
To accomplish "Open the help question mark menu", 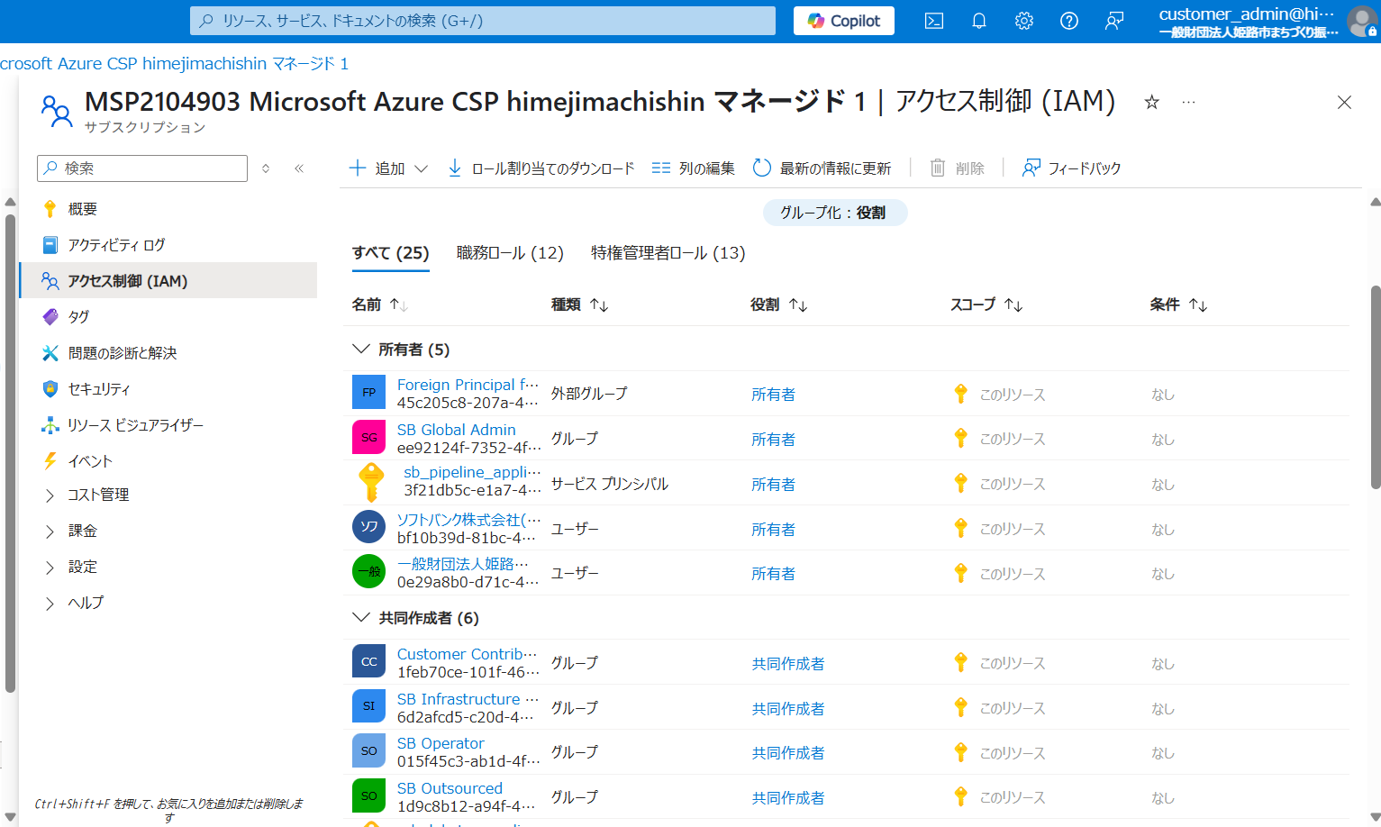I will (x=1069, y=21).
